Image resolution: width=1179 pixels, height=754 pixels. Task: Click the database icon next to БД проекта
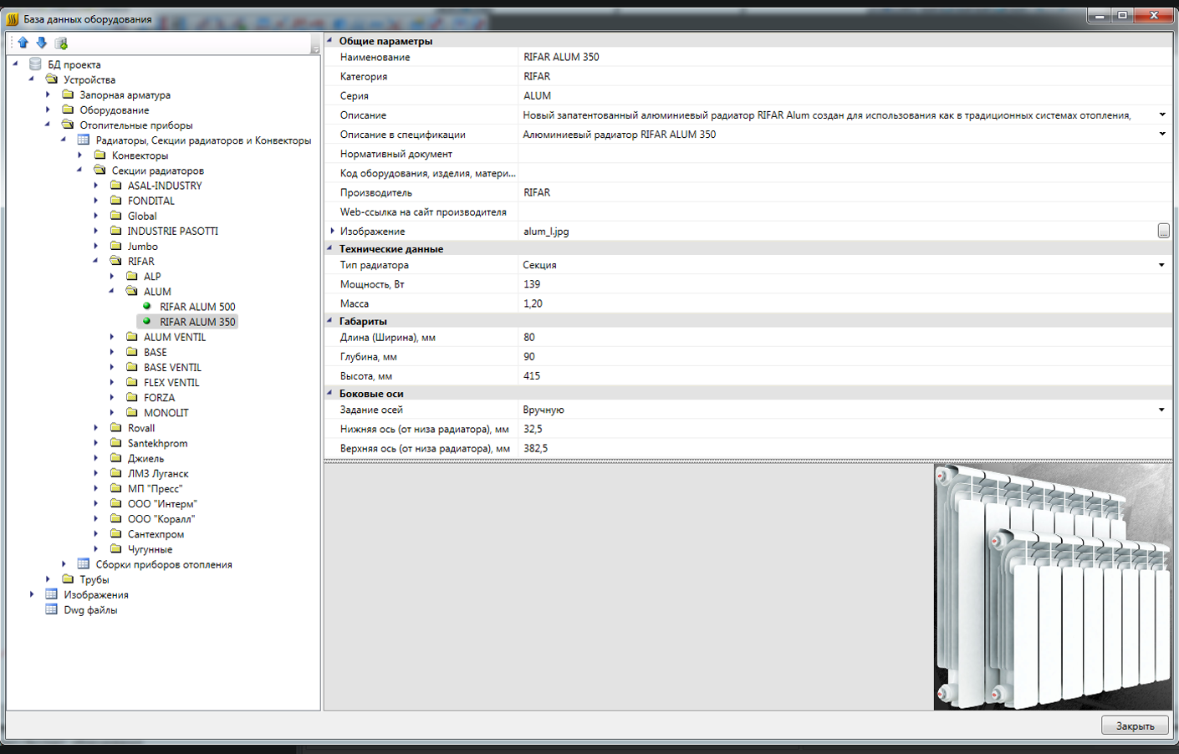(x=35, y=64)
